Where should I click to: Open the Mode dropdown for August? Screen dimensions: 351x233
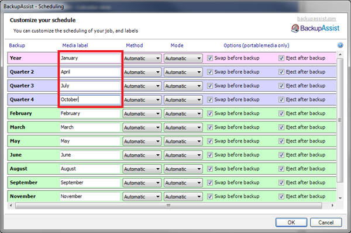point(183,169)
